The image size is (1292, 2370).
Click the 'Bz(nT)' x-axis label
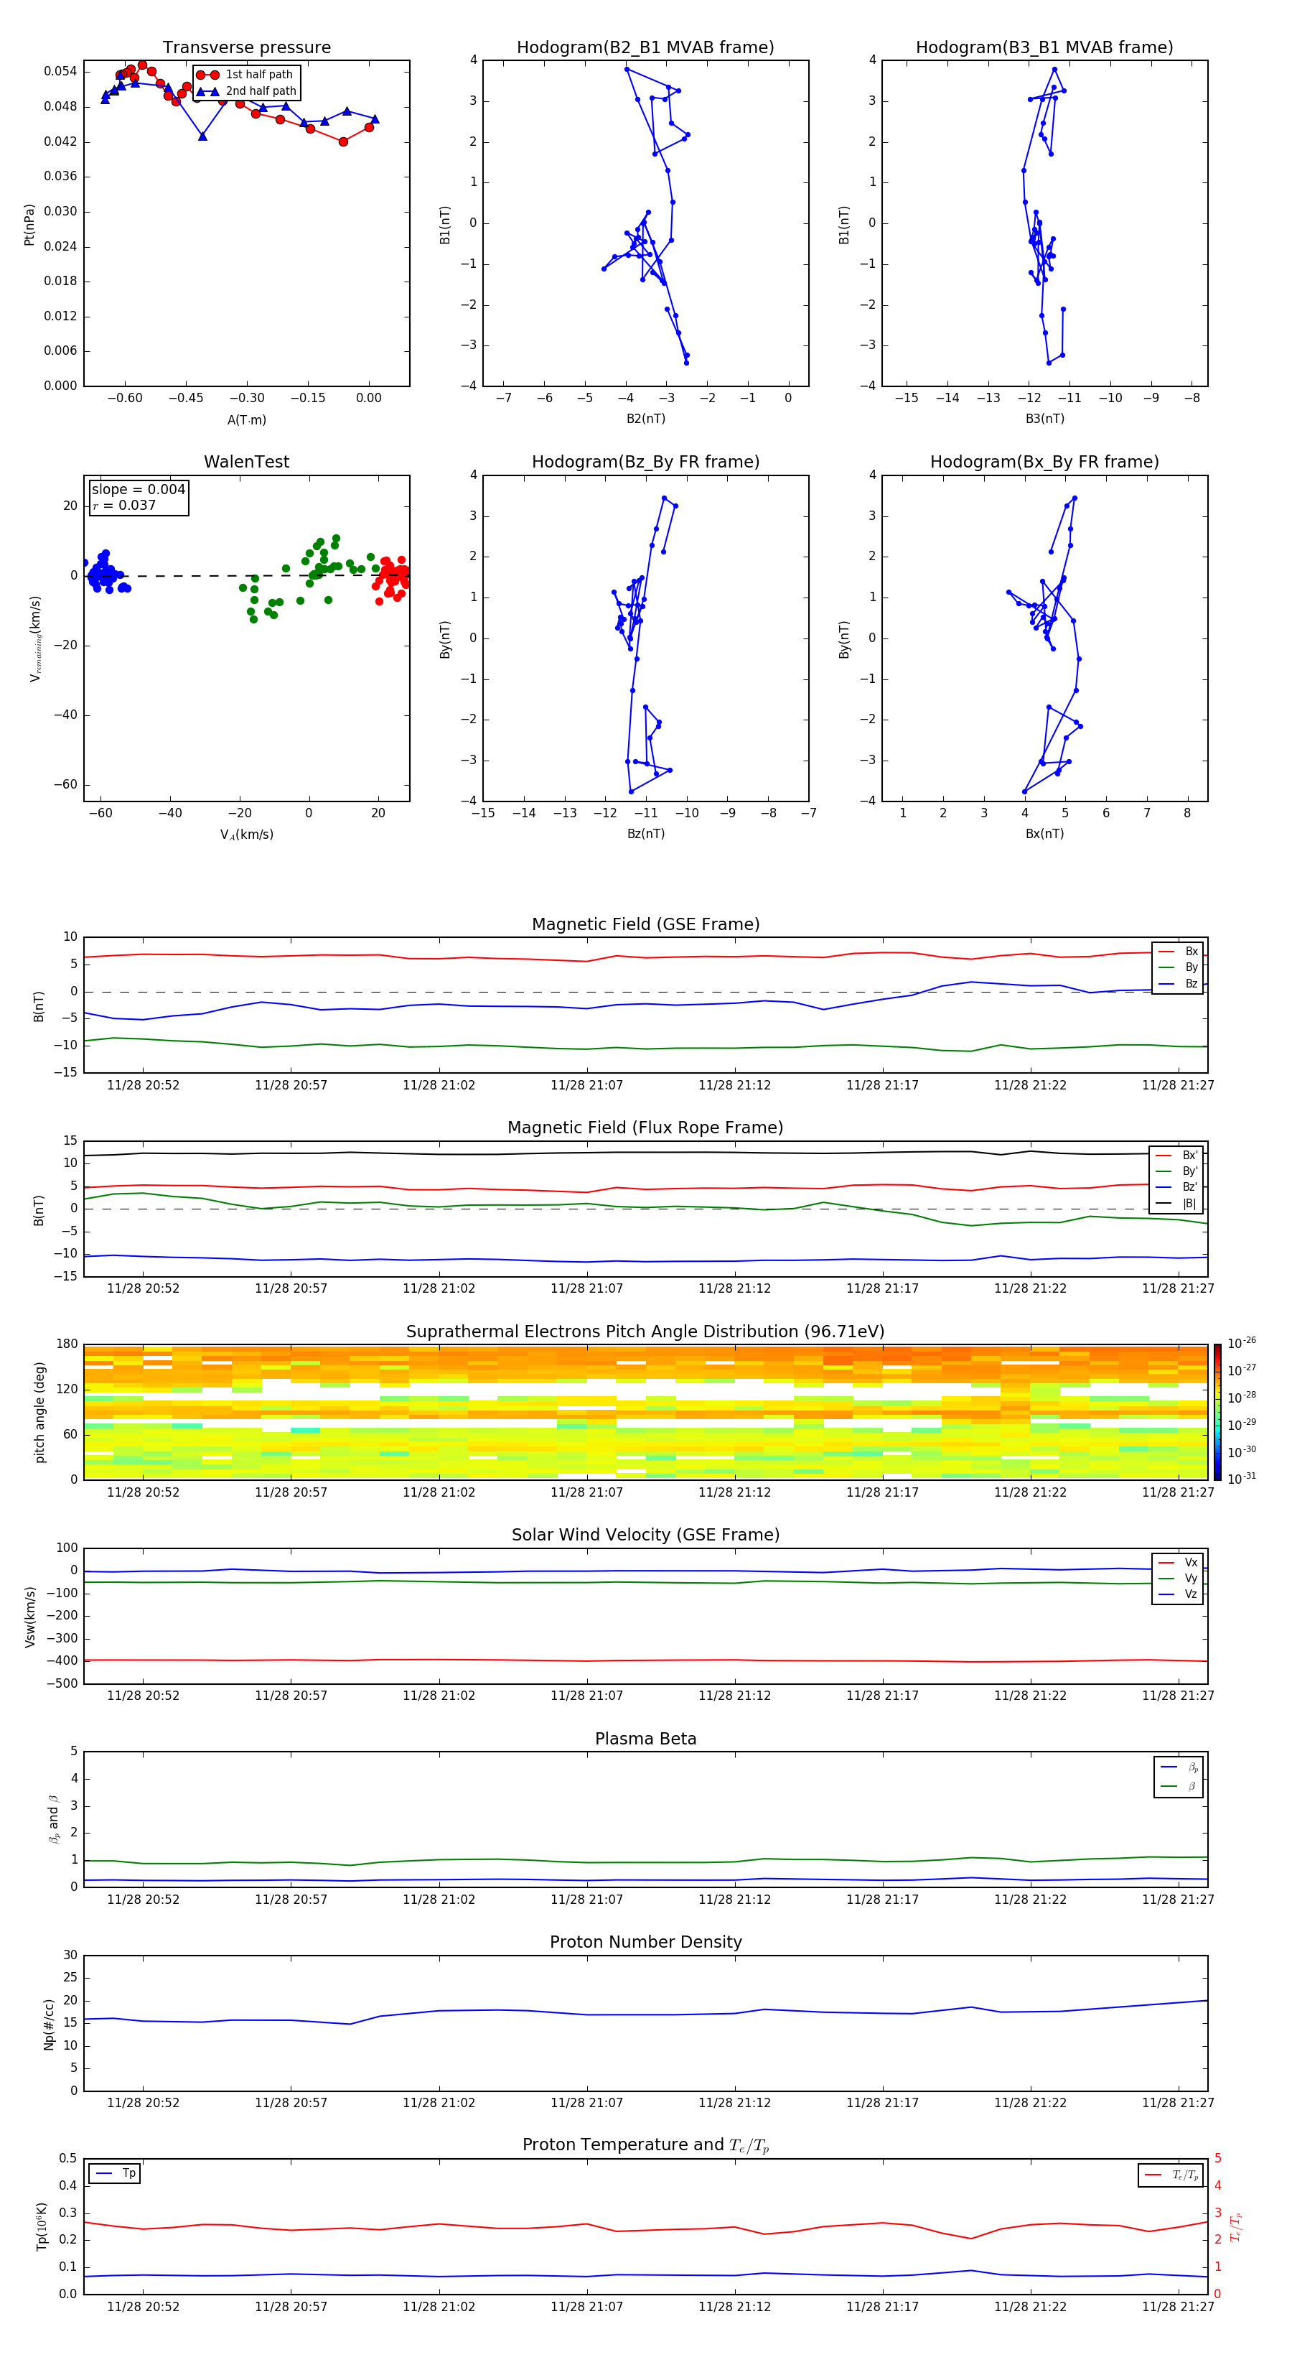[x=645, y=834]
